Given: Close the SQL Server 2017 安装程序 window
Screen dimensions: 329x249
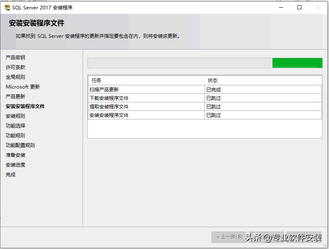Looking at the screenshot, I should pyautogui.click(x=318, y=7).
